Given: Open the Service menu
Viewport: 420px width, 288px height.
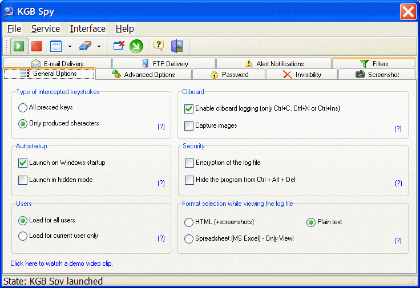Looking at the screenshot, I should coord(45,29).
